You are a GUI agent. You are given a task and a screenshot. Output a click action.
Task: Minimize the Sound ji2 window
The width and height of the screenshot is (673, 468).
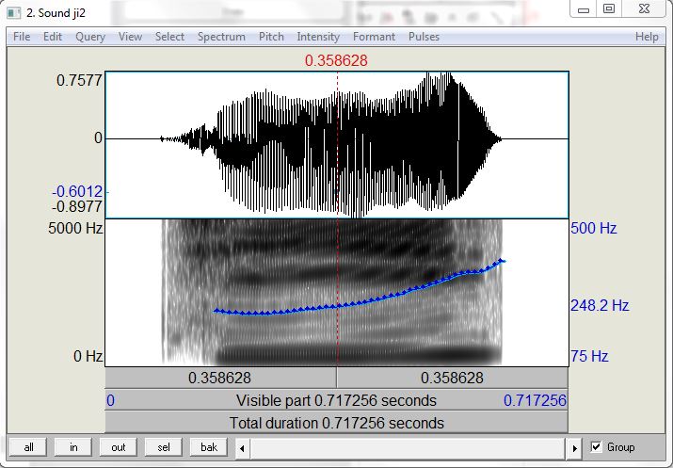click(584, 9)
